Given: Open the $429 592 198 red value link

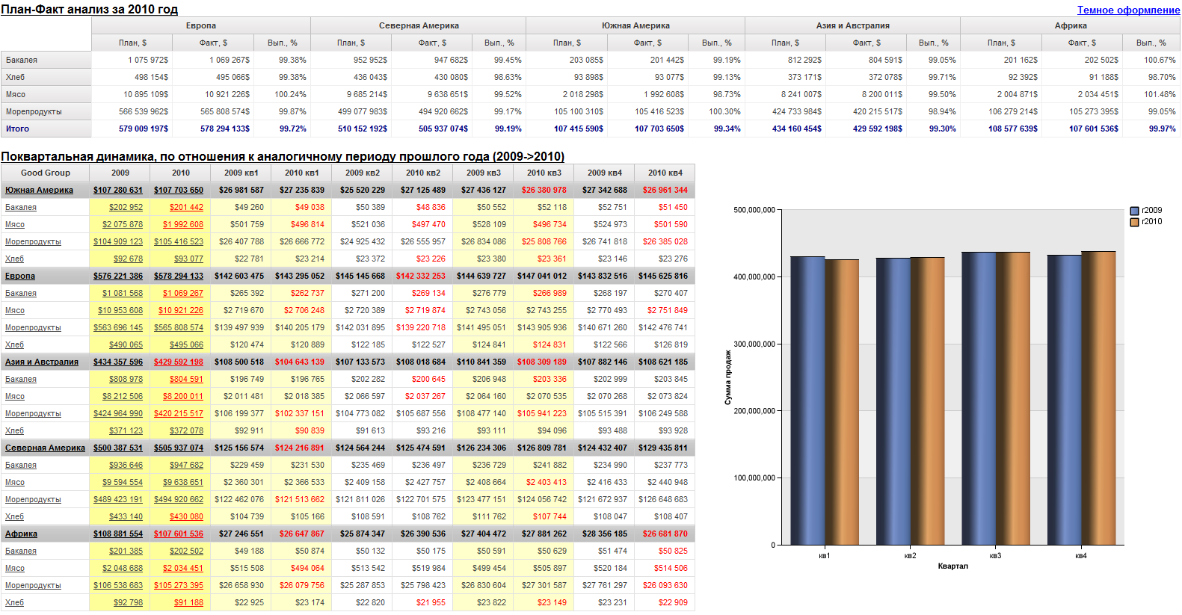Looking at the screenshot, I should tap(179, 362).
